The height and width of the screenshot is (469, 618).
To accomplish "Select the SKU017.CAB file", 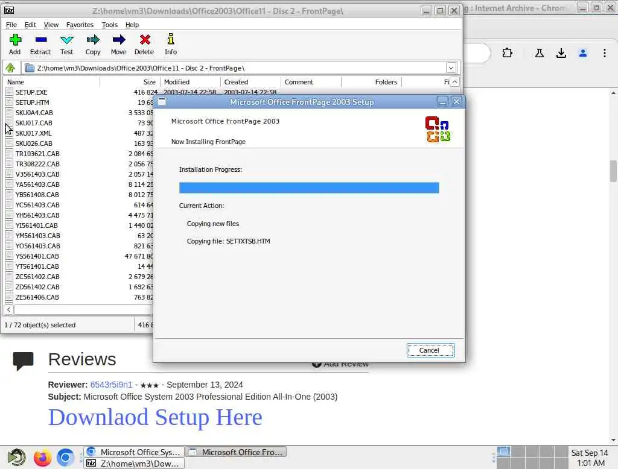I will [x=34, y=123].
